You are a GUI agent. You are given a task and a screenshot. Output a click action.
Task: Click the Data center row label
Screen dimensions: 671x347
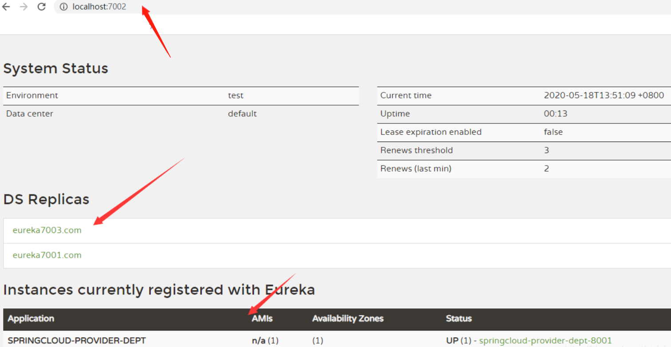(30, 114)
